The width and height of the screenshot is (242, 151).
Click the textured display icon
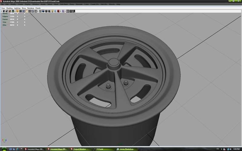click(x=49, y=11)
